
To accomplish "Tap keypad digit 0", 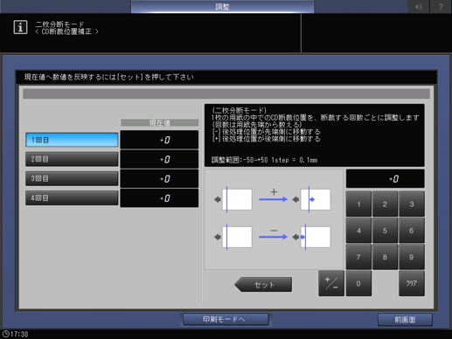I will (358, 283).
